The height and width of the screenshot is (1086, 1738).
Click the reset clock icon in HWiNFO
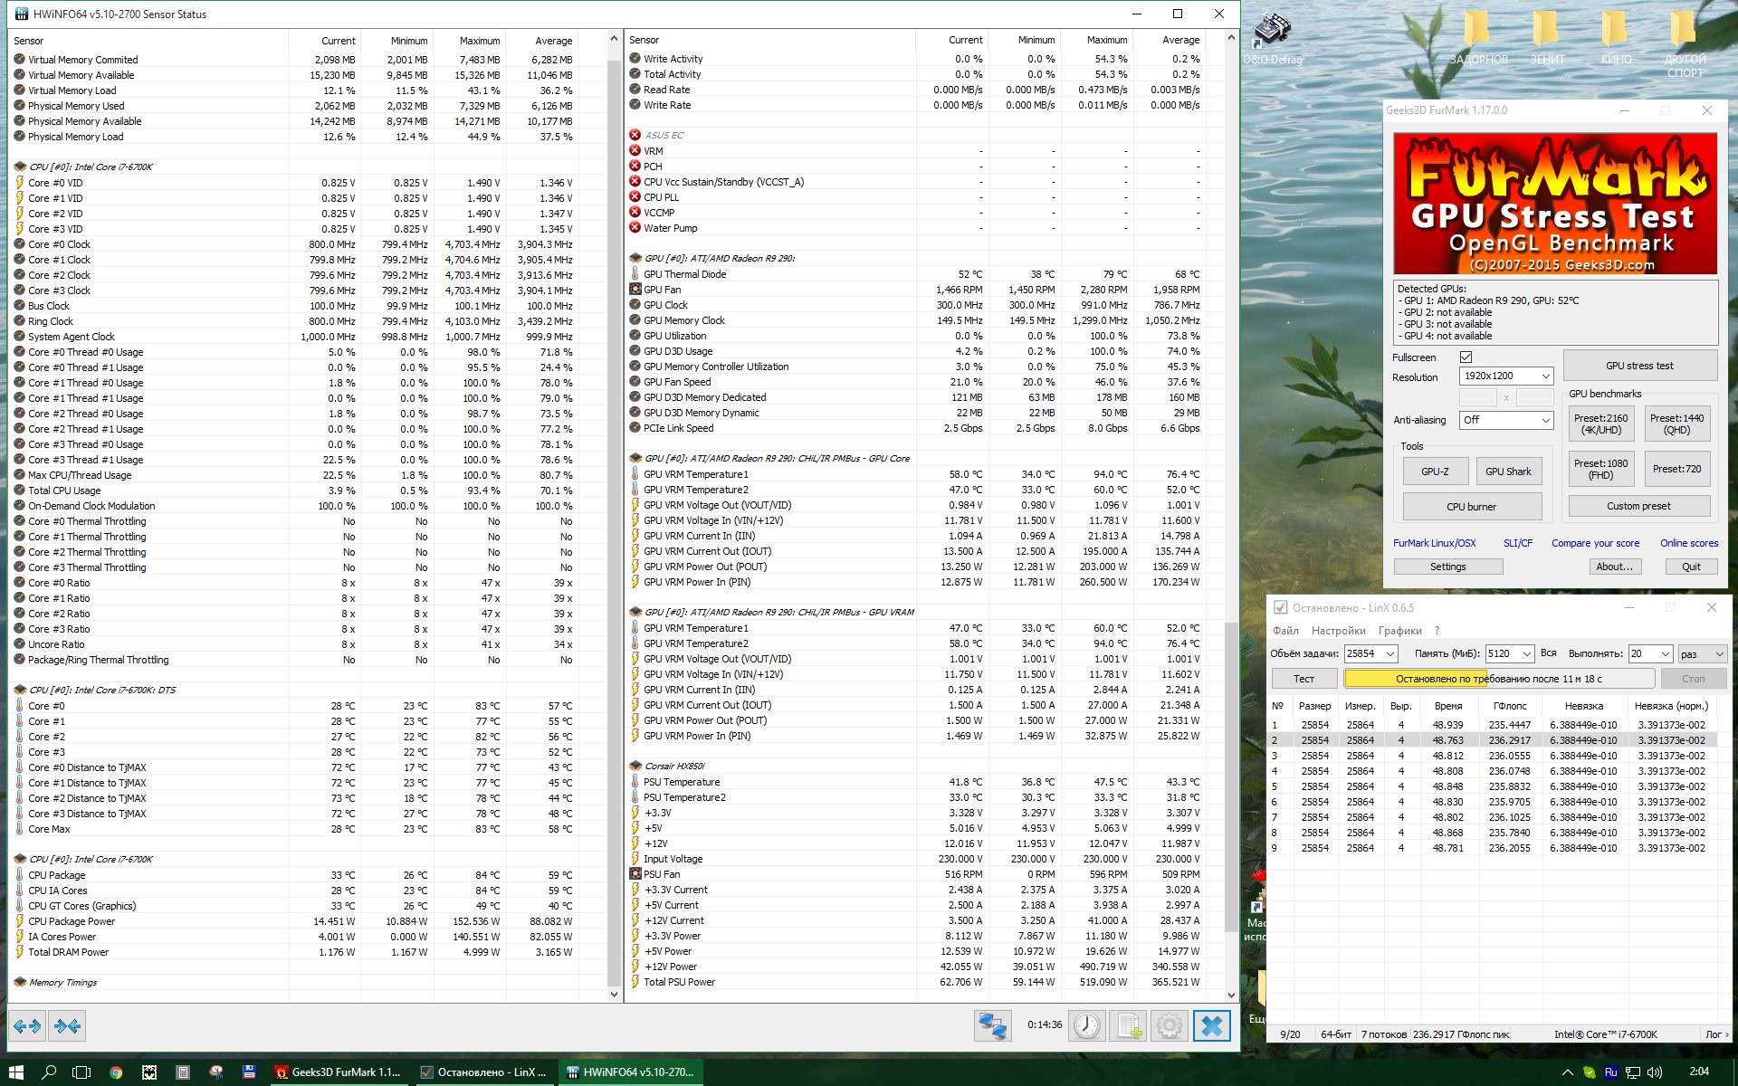[x=1086, y=1025]
